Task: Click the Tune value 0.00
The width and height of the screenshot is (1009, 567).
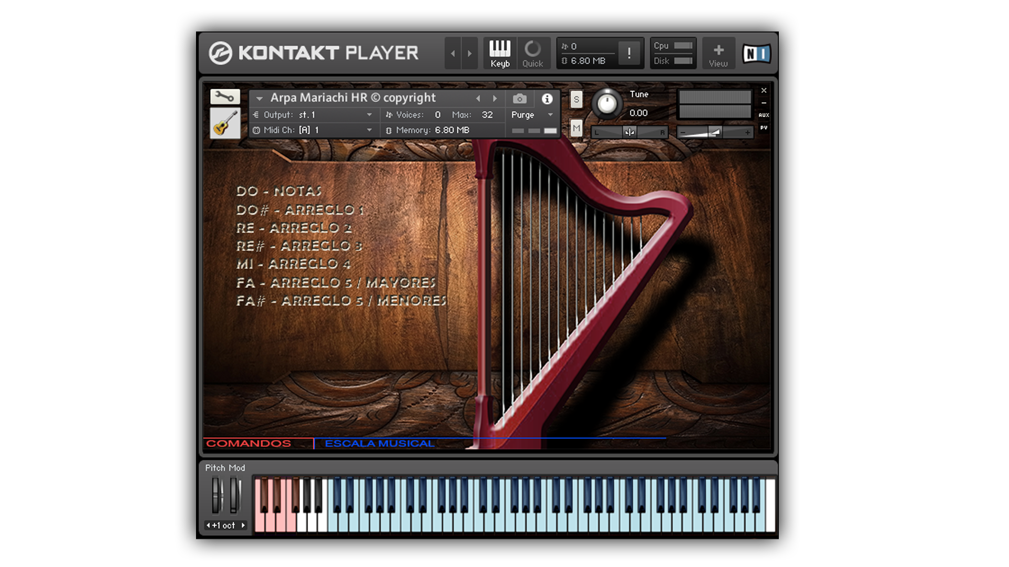Action: coord(639,113)
